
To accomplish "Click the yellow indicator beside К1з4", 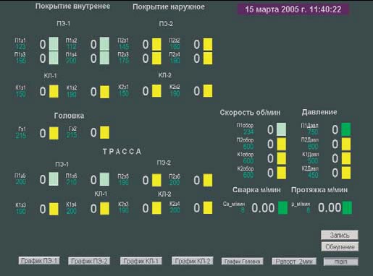I will coord(104,208).
